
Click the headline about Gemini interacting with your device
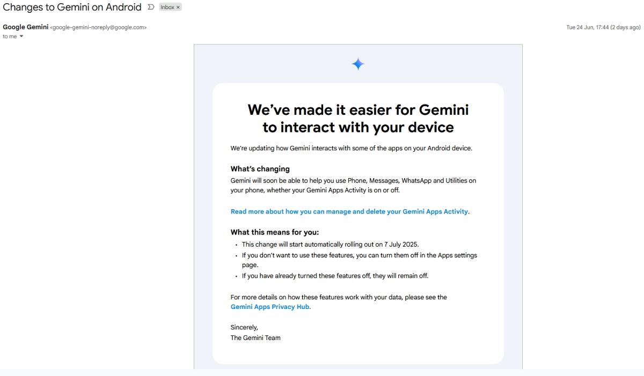[357, 118]
